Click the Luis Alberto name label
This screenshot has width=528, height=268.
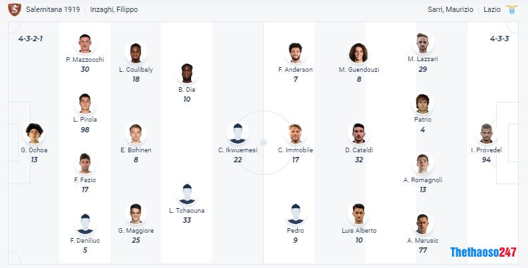point(359,230)
